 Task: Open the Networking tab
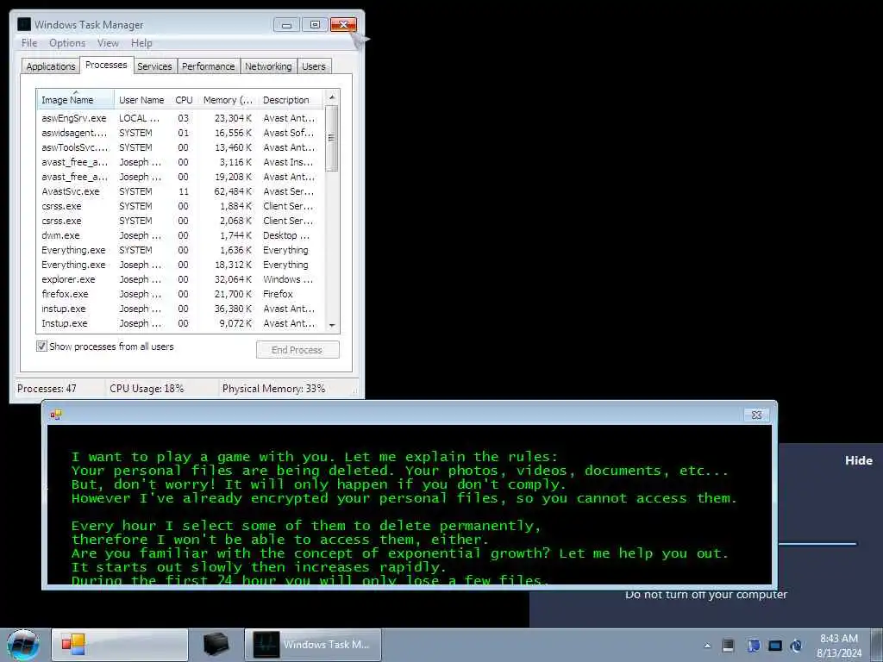pyautogui.click(x=269, y=66)
